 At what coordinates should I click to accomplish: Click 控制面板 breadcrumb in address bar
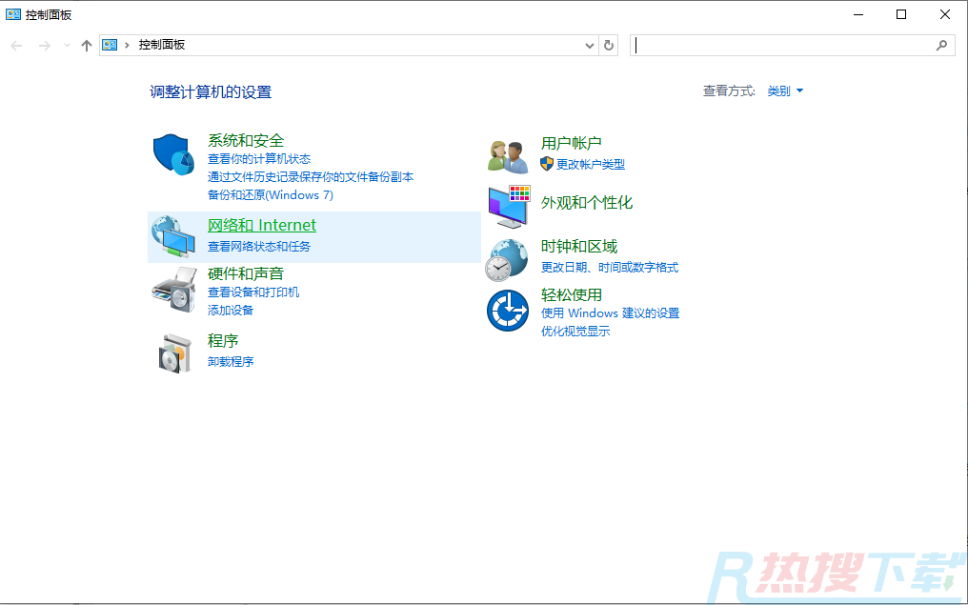[162, 45]
